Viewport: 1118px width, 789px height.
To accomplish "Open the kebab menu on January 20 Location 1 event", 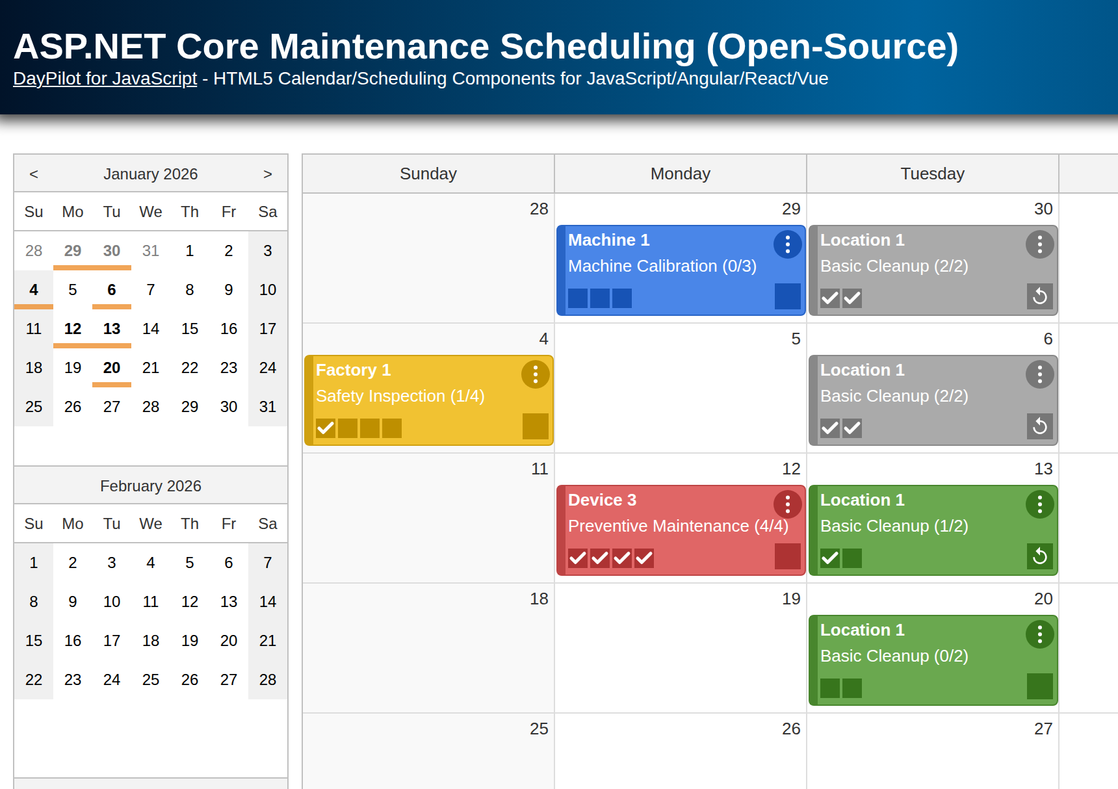I will (x=1039, y=634).
